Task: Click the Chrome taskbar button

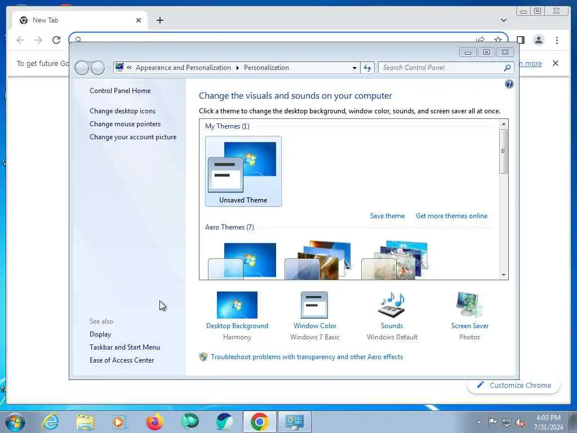Action: tap(259, 422)
